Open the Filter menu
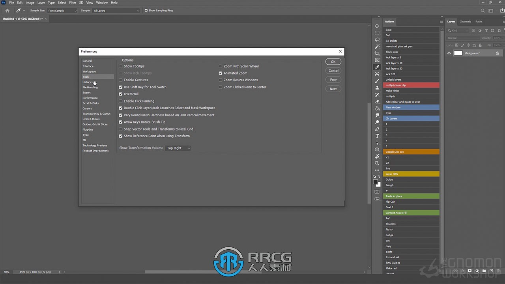 (73, 3)
